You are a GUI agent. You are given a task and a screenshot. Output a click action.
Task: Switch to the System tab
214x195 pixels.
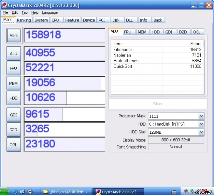click(41, 20)
